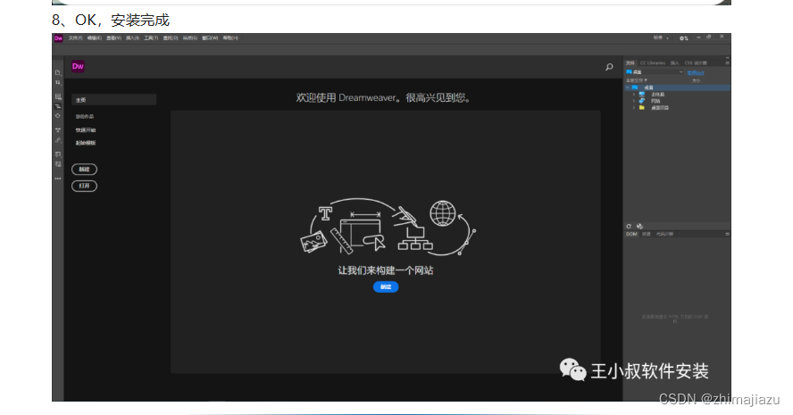Select 起始模板 Starter Templates in sidebar

pos(86,143)
